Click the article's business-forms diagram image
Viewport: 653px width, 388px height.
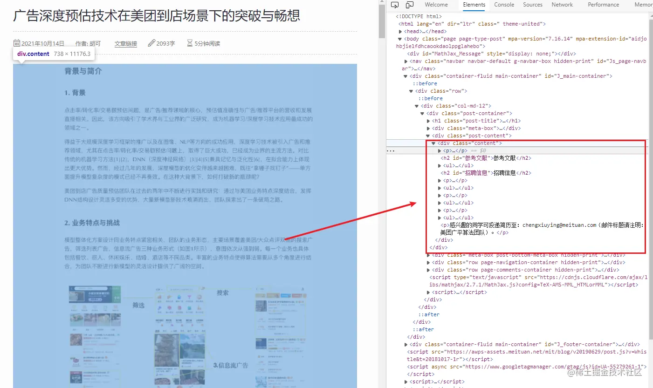coord(188,336)
